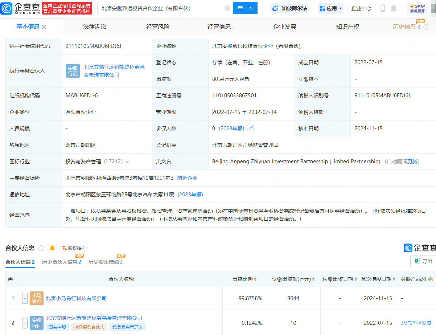This screenshot has height=335, width=436.
Task: Switch to the 法律诉讼 tab
Action: coord(95,26)
